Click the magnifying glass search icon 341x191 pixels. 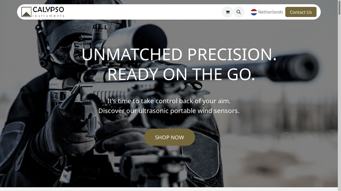tap(239, 12)
